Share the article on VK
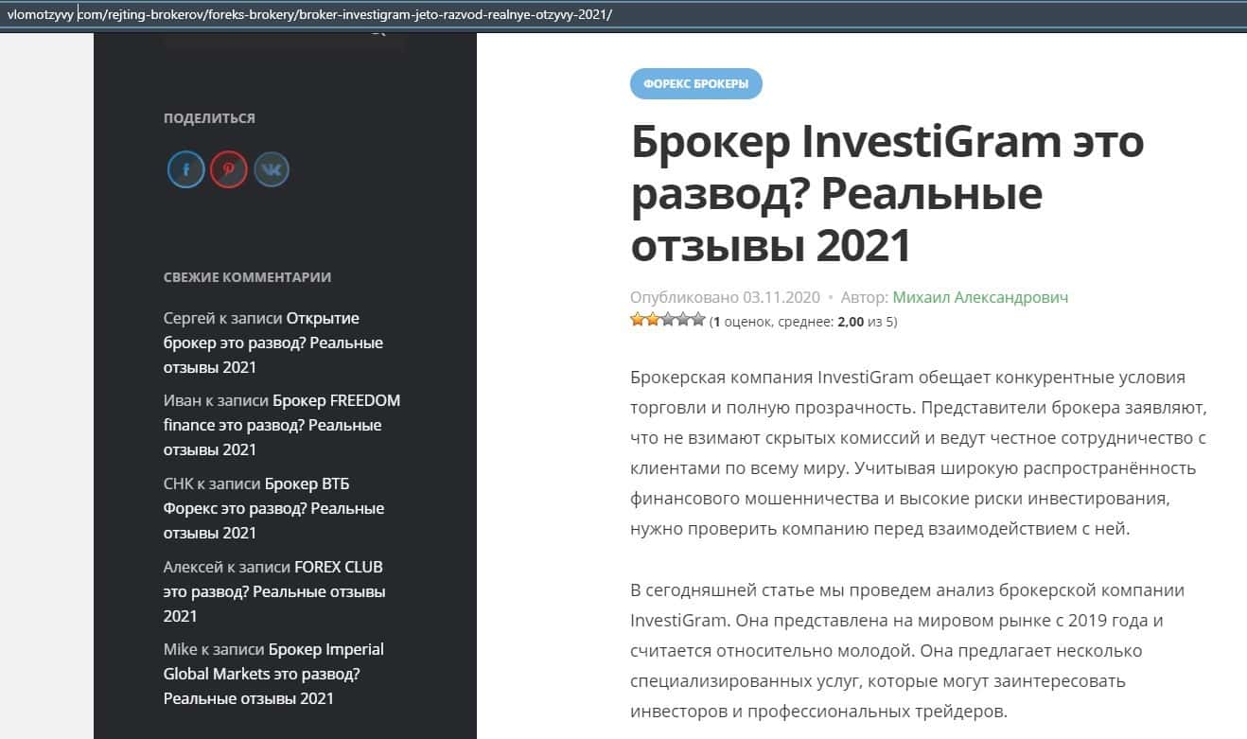1247x739 pixels. click(272, 170)
